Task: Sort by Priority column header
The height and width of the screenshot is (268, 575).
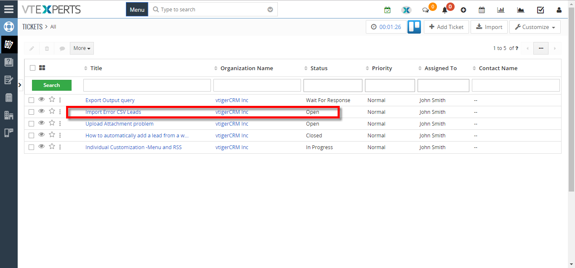Action: [x=382, y=68]
